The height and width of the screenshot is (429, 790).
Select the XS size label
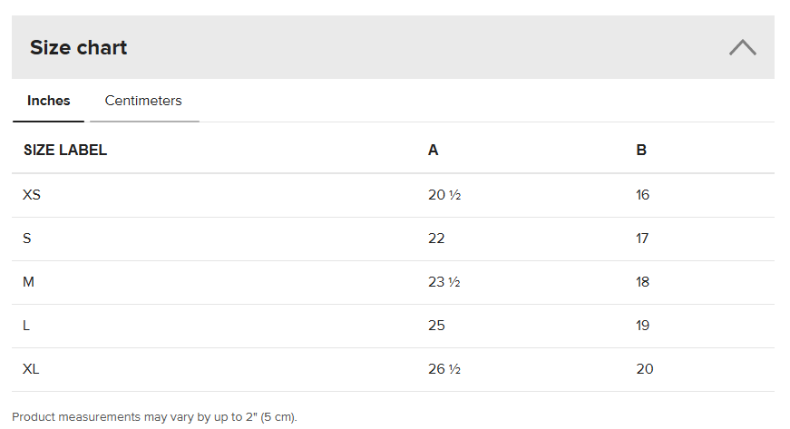[32, 195]
